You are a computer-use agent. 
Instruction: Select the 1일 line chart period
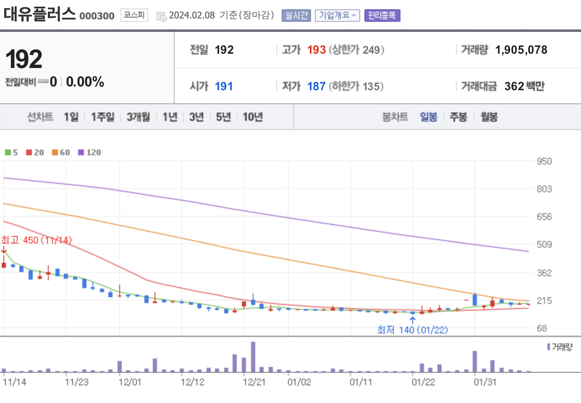coord(71,117)
